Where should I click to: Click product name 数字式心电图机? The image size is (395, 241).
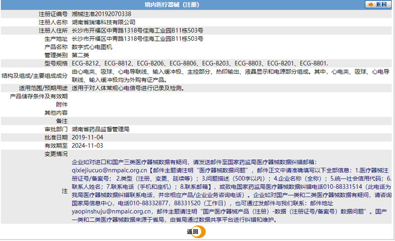(x=92, y=47)
